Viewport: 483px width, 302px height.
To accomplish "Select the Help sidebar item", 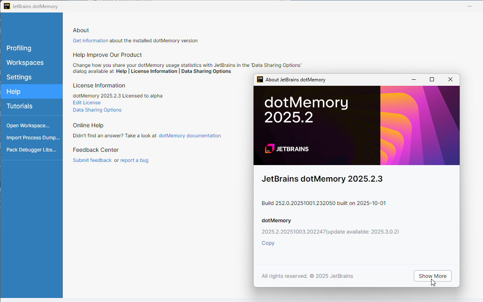I will point(13,92).
